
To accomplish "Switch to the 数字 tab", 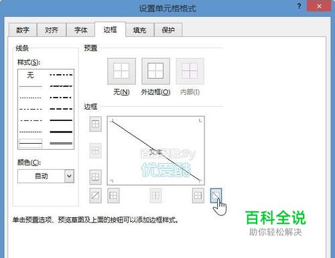I will pyautogui.click(x=23, y=29).
